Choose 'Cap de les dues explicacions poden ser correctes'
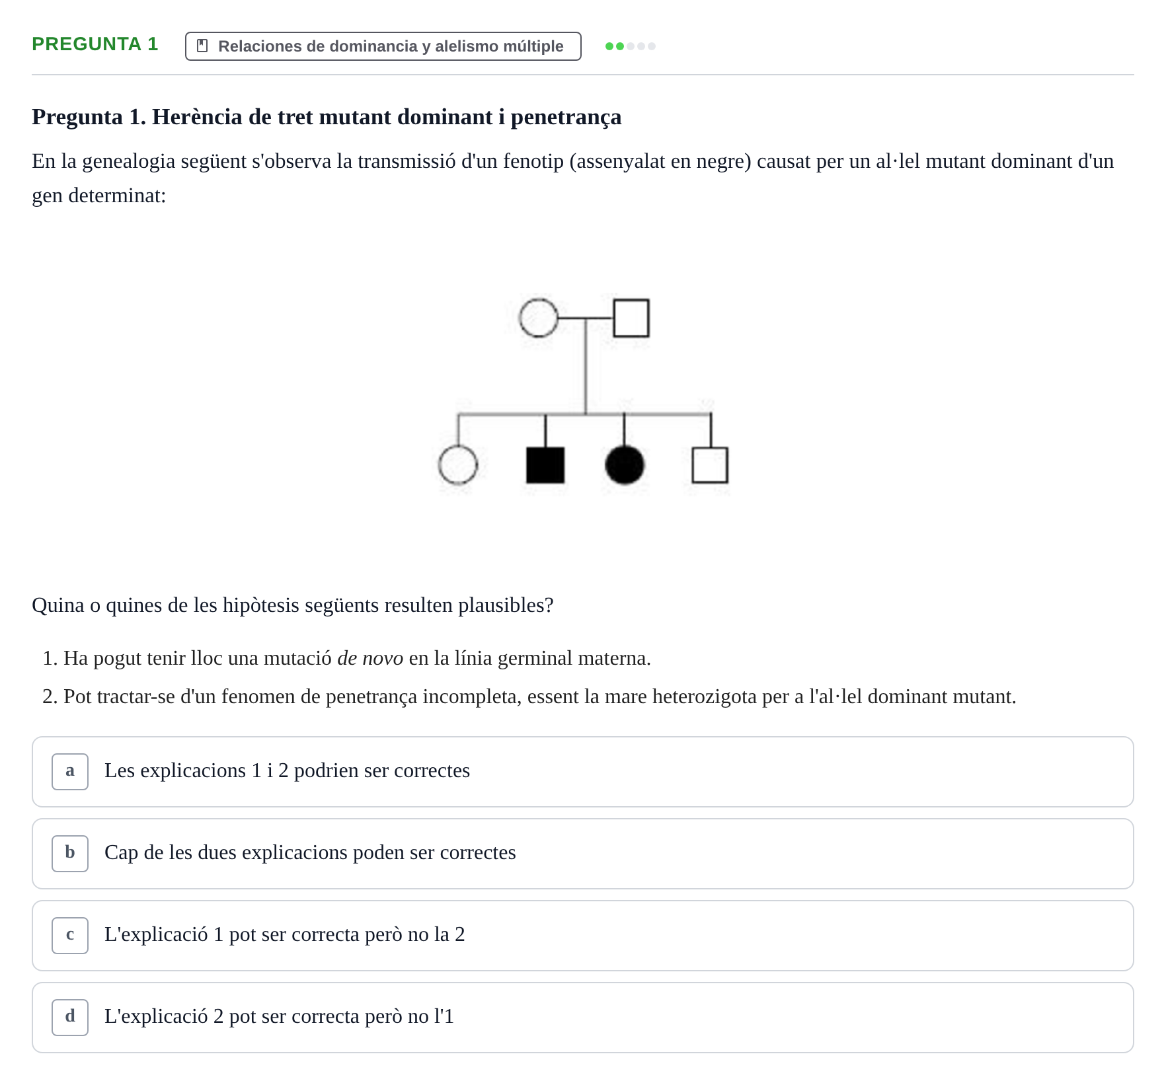This screenshot has height=1085, width=1166. (x=583, y=854)
